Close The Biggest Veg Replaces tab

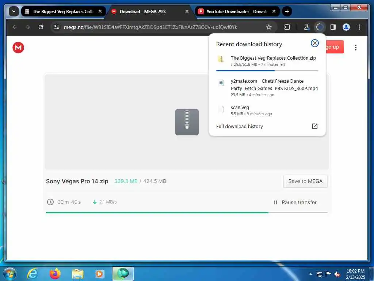click(100, 11)
